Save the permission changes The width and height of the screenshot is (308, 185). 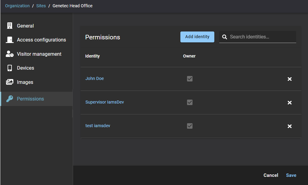click(291, 175)
